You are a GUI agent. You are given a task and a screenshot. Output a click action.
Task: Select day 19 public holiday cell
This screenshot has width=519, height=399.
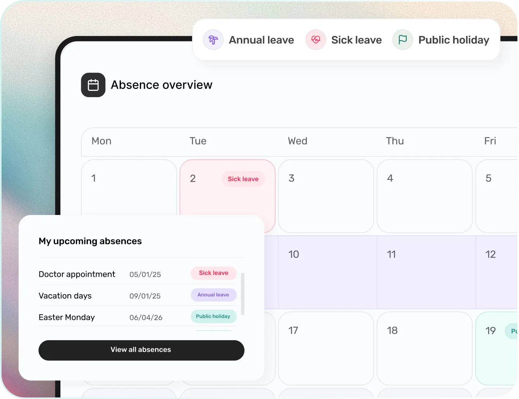point(497,348)
